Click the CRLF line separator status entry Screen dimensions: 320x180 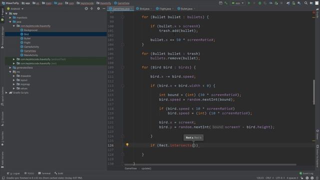269,178
